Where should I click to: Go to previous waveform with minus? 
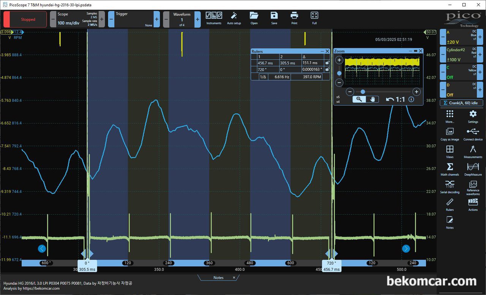(x=166, y=19)
